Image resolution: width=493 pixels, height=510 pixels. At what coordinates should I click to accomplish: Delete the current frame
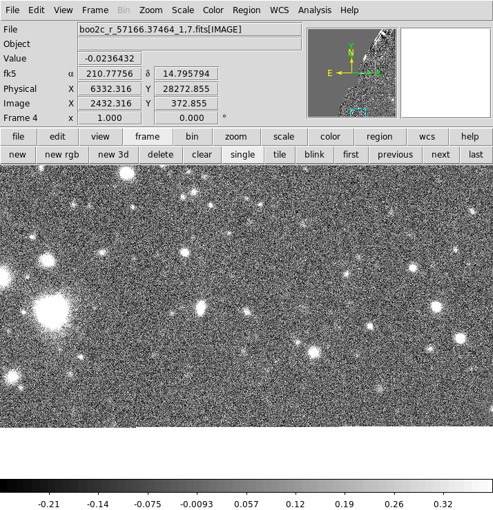(x=161, y=155)
